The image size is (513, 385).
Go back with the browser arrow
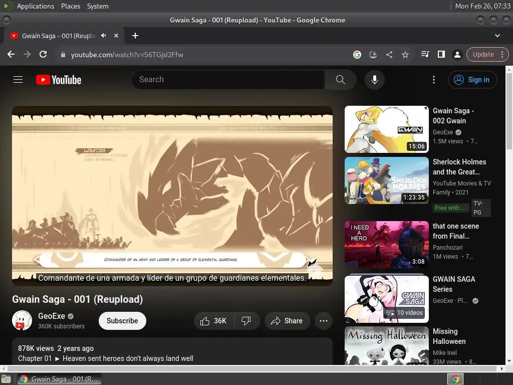pyautogui.click(x=11, y=54)
